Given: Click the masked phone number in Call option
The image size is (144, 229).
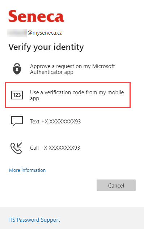Looking at the screenshot, I should pos(60,148).
